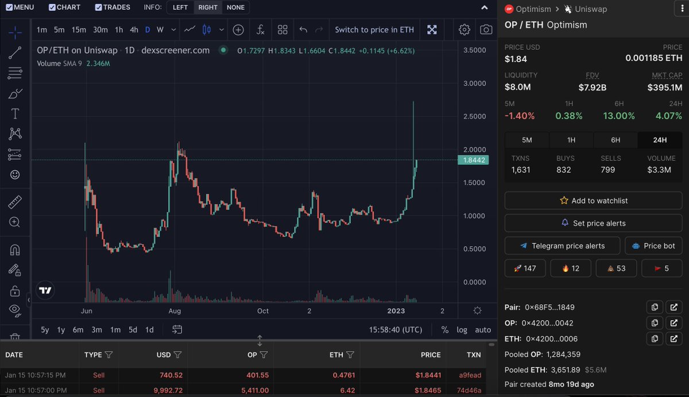
Task: Select the crosshair cursor tool
Action: [16, 32]
